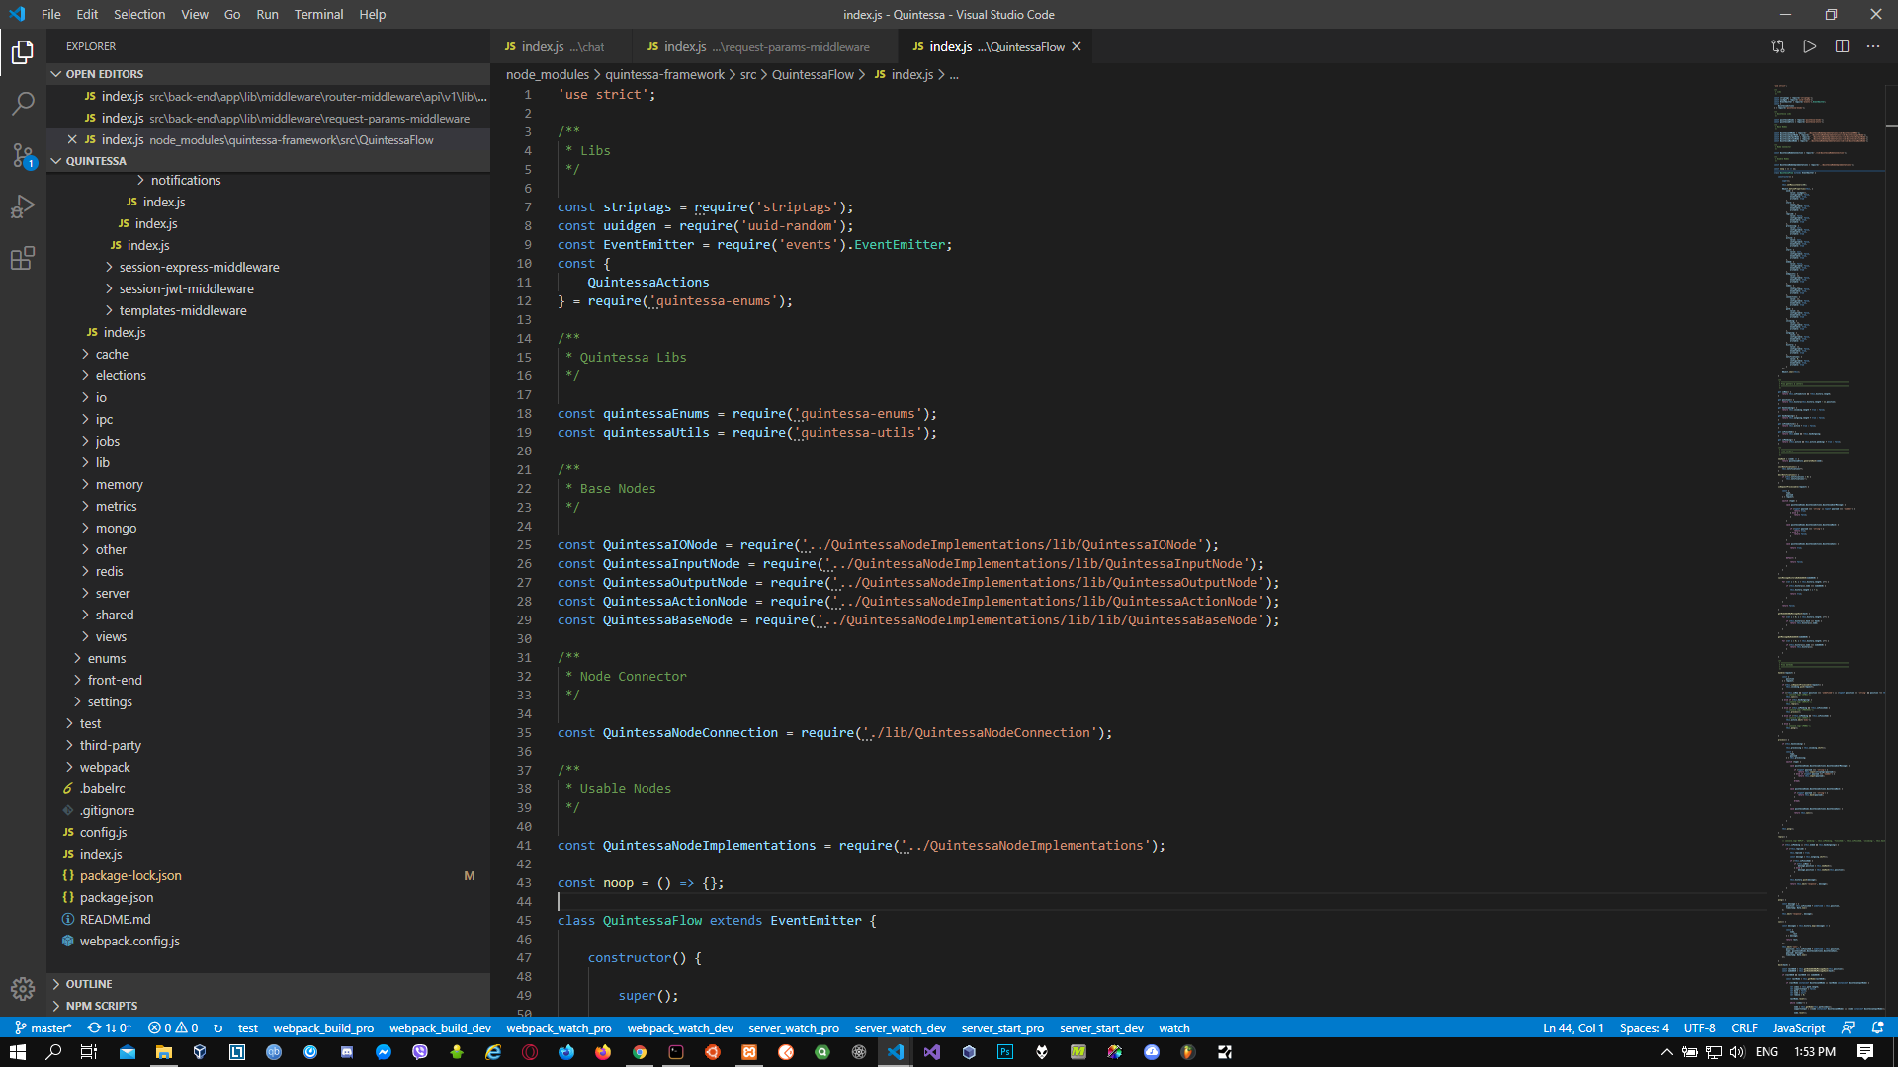Viewport: 1898px width, 1067px height.
Task: Run the file with the play icon
Action: (1810, 46)
